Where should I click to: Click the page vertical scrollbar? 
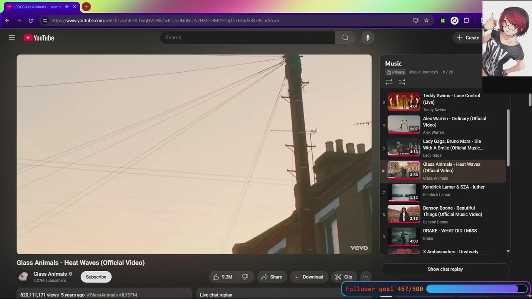click(x=530, y=100)
